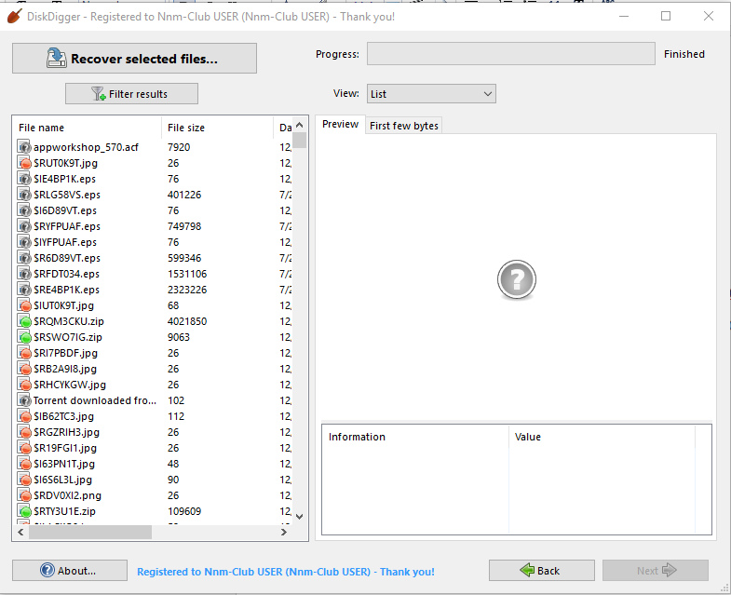Screen dimensions: 731x595
Task: Click the file list scroll down arrow
Action: (299, 516)
